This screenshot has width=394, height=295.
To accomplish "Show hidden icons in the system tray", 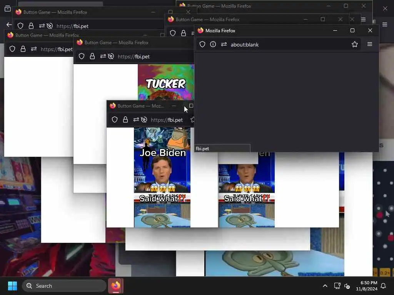I will (x=325, y=286).
